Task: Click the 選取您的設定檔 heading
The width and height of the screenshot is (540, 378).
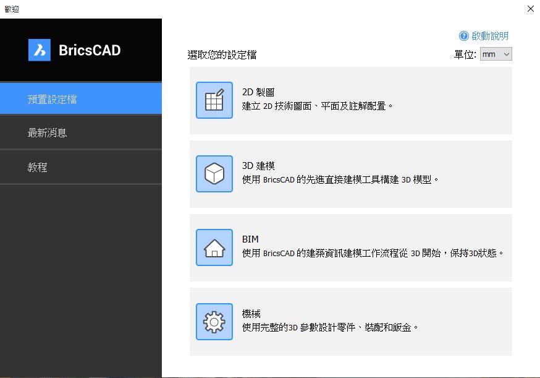Action: pos(222,55)
